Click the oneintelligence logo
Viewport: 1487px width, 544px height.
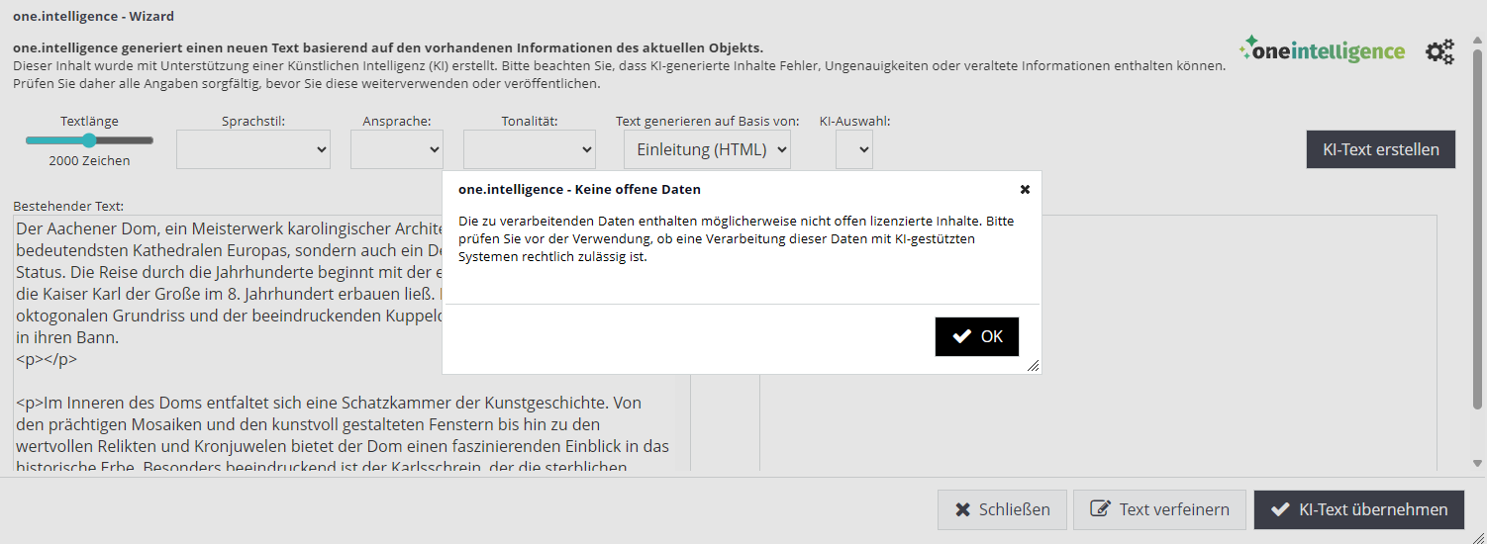tap(1322, 50)
